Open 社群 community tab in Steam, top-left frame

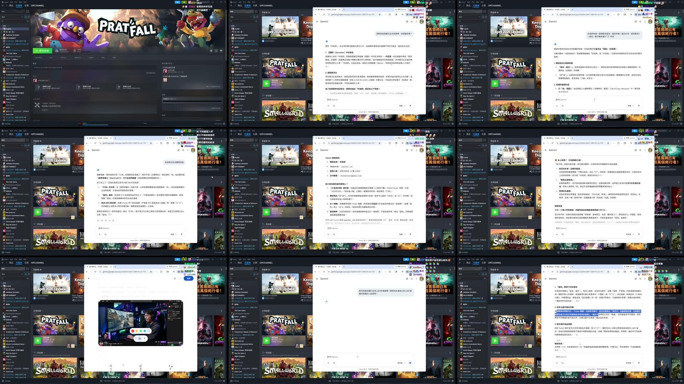[26, 5]
